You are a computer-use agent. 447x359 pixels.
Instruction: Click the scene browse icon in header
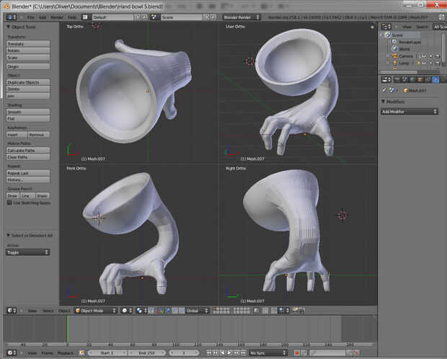click(154, 17)
